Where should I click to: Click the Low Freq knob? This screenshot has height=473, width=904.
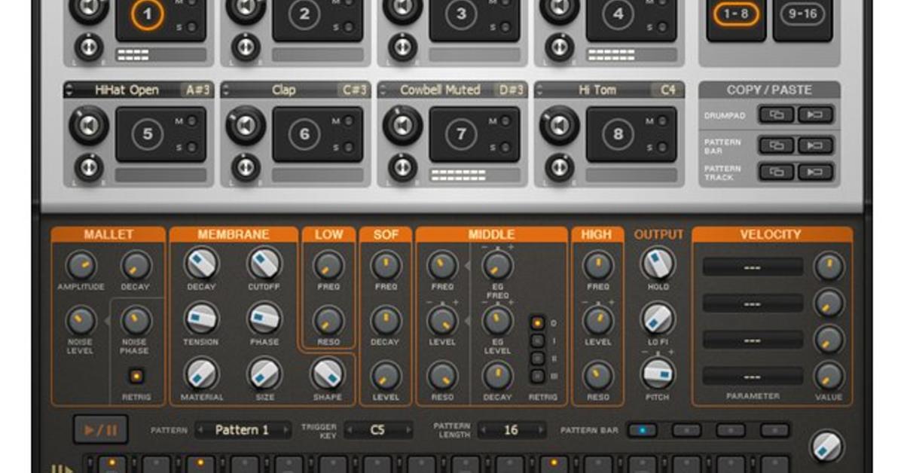pos(328,265)
